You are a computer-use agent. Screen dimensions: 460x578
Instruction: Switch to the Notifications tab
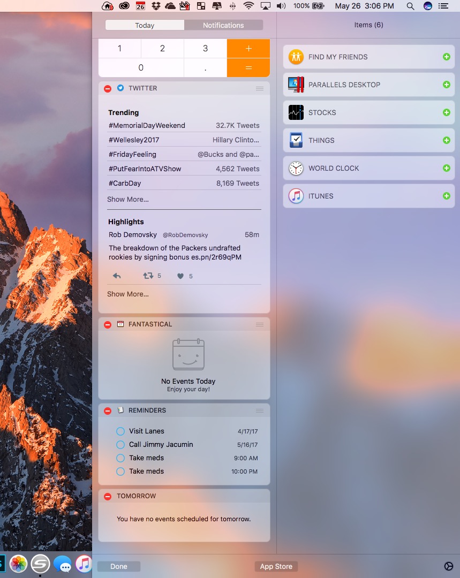point(223,25)
